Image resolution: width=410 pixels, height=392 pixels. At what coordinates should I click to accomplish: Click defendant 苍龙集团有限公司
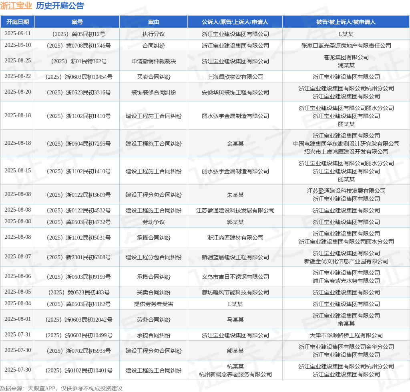click(x=346, y=57)
